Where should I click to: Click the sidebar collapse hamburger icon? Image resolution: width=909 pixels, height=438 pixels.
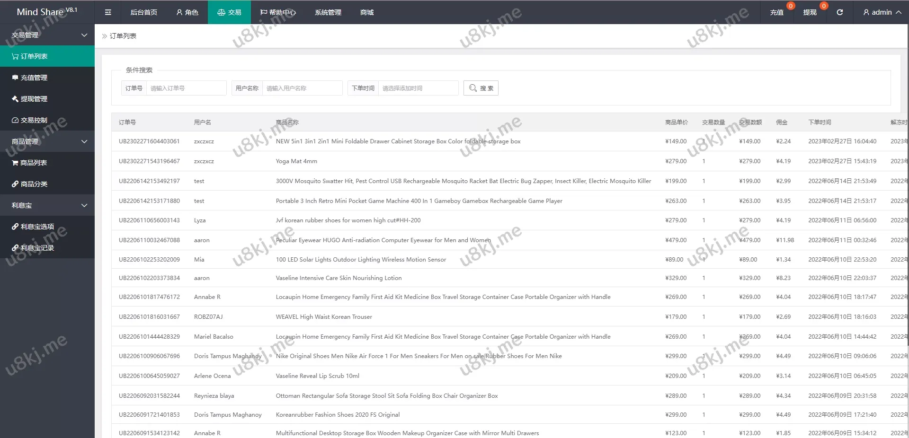click(x=108, y=12)
